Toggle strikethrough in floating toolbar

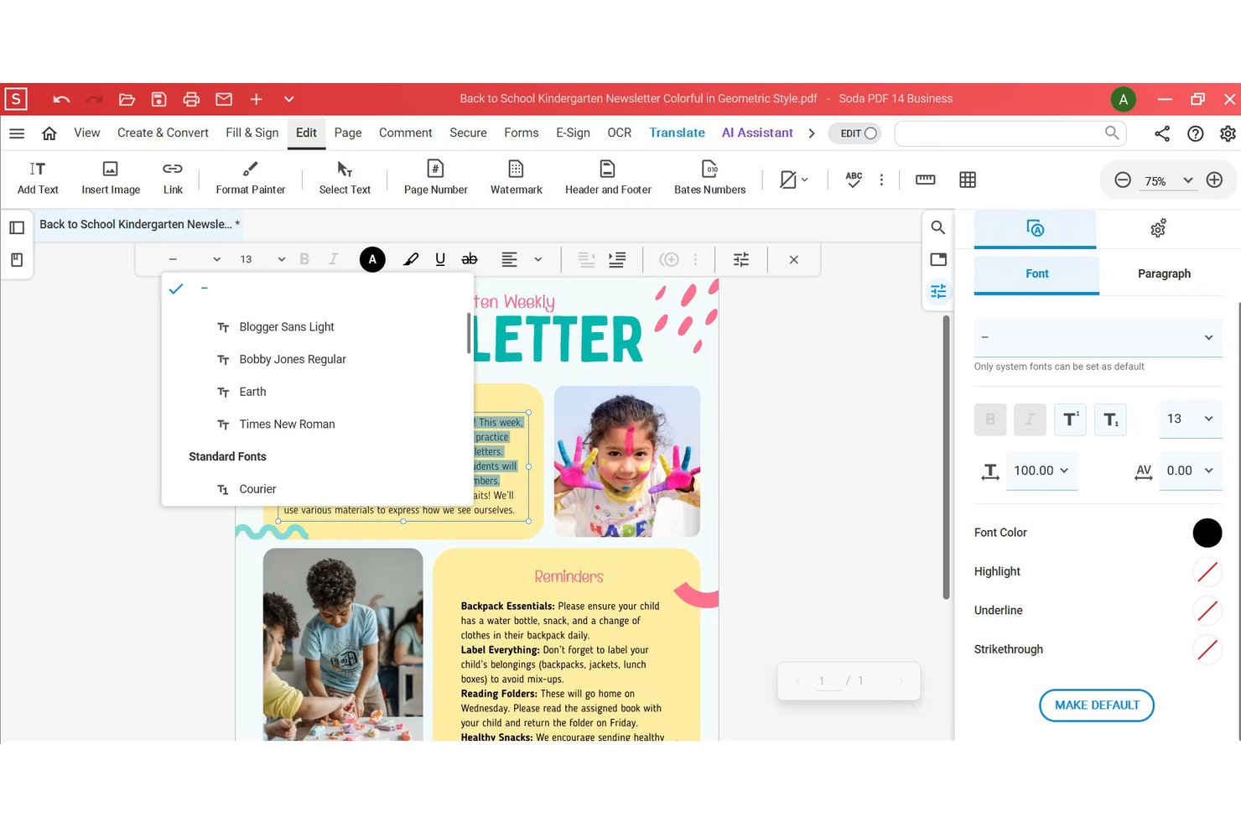[x=470, y=259]
